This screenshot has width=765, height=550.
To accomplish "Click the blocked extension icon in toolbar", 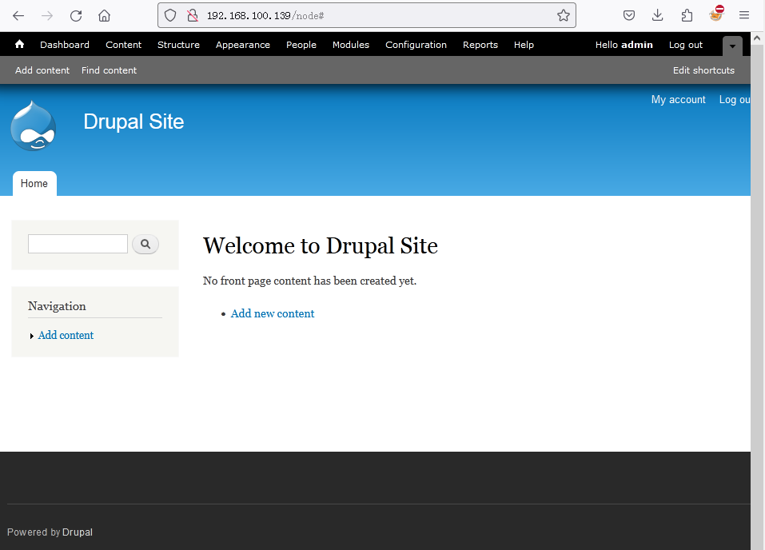I will pos(715,14).
